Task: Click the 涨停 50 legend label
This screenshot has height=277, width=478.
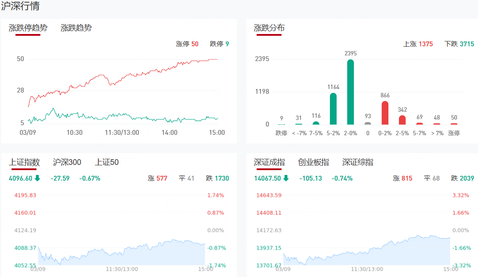Action: coord(187,44)
